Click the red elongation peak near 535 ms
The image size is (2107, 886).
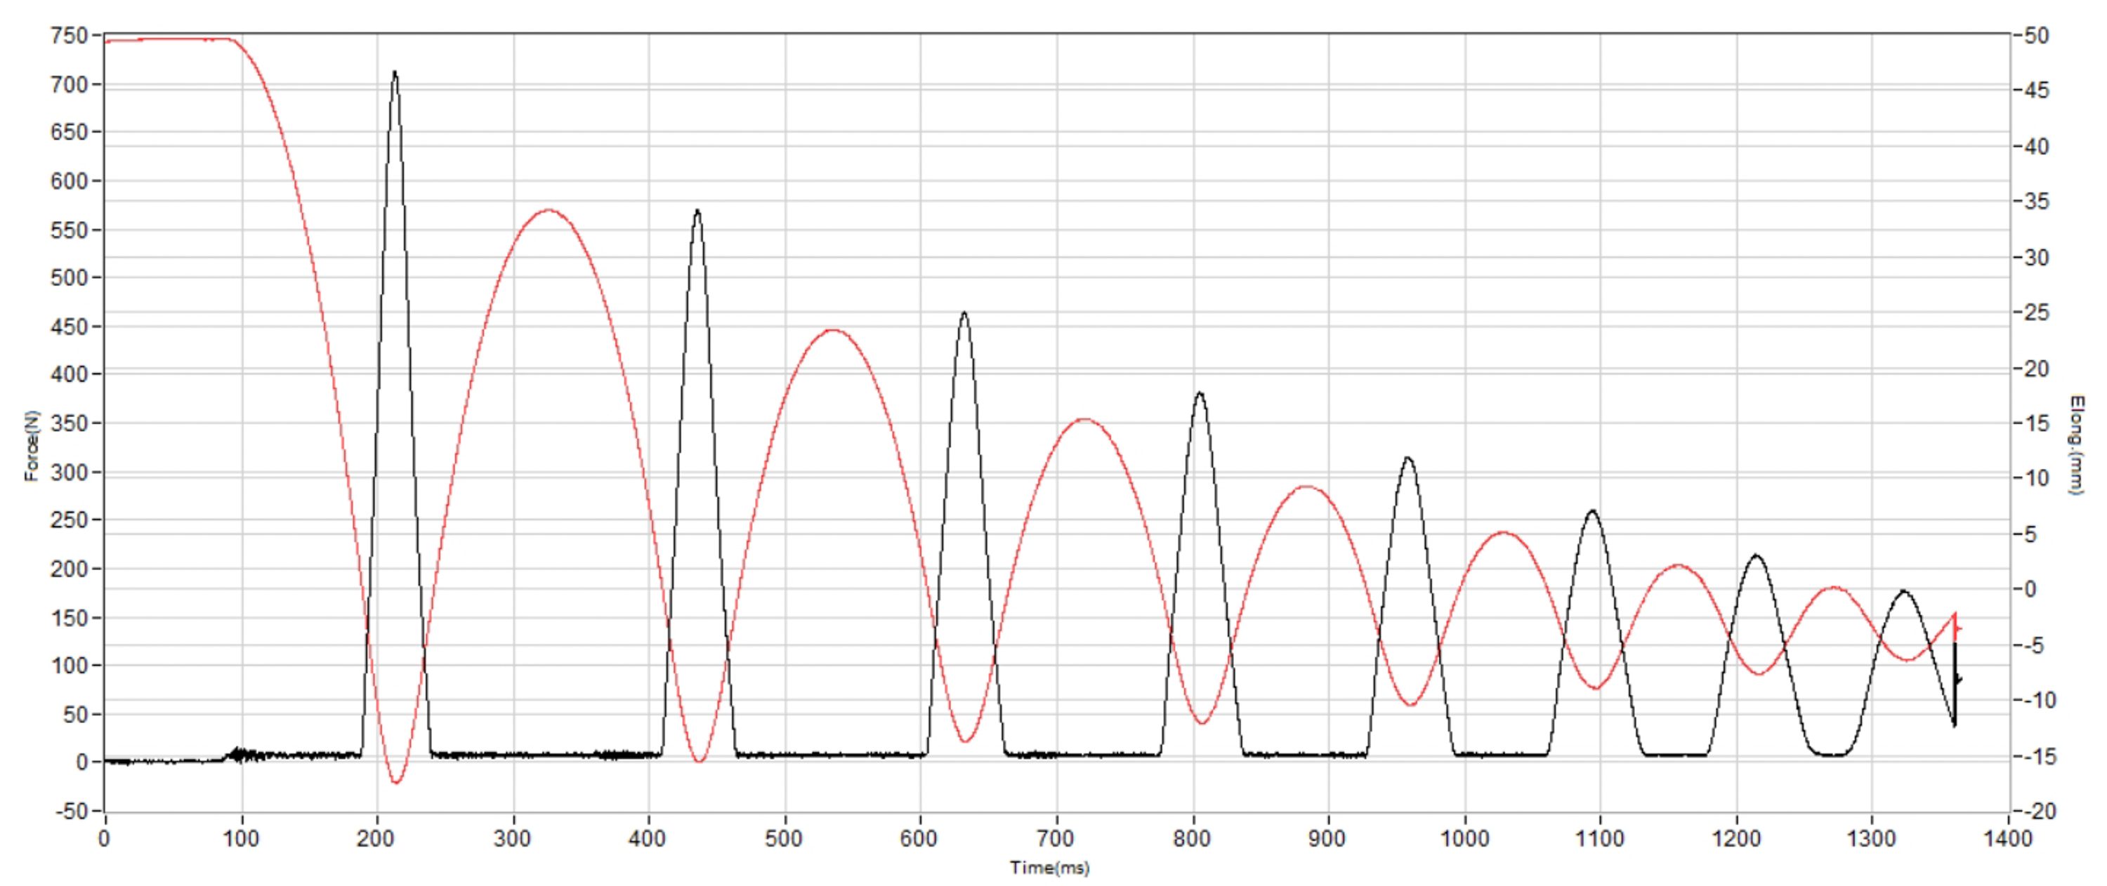tap(833, 330)
